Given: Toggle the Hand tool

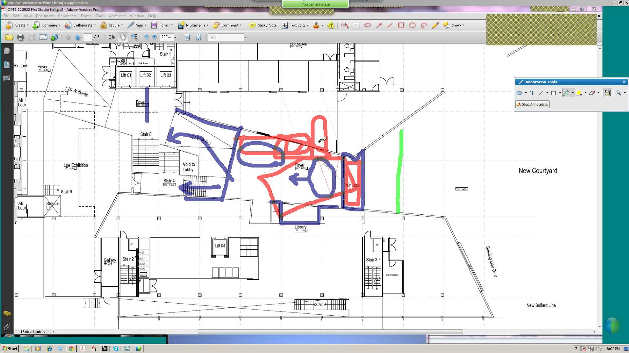Looking at the screenshot, I should pyautogui.click(x=123, y=37).
